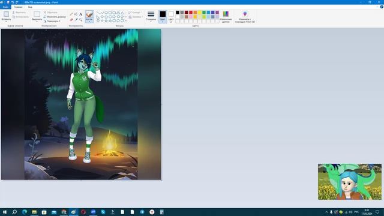
Task: Click the Save icon in quick access toolbar
Action: 8,2
